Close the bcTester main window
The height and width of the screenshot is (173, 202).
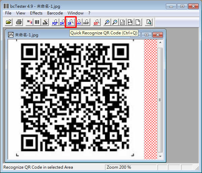pos(193,6)
